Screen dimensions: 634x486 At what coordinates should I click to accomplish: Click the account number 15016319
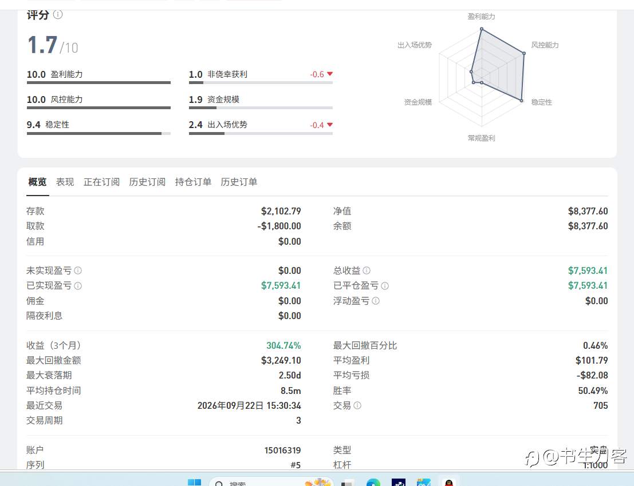coord(282,450)
